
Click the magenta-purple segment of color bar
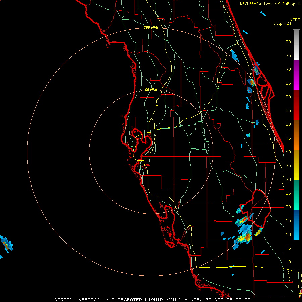click(296, 75)
